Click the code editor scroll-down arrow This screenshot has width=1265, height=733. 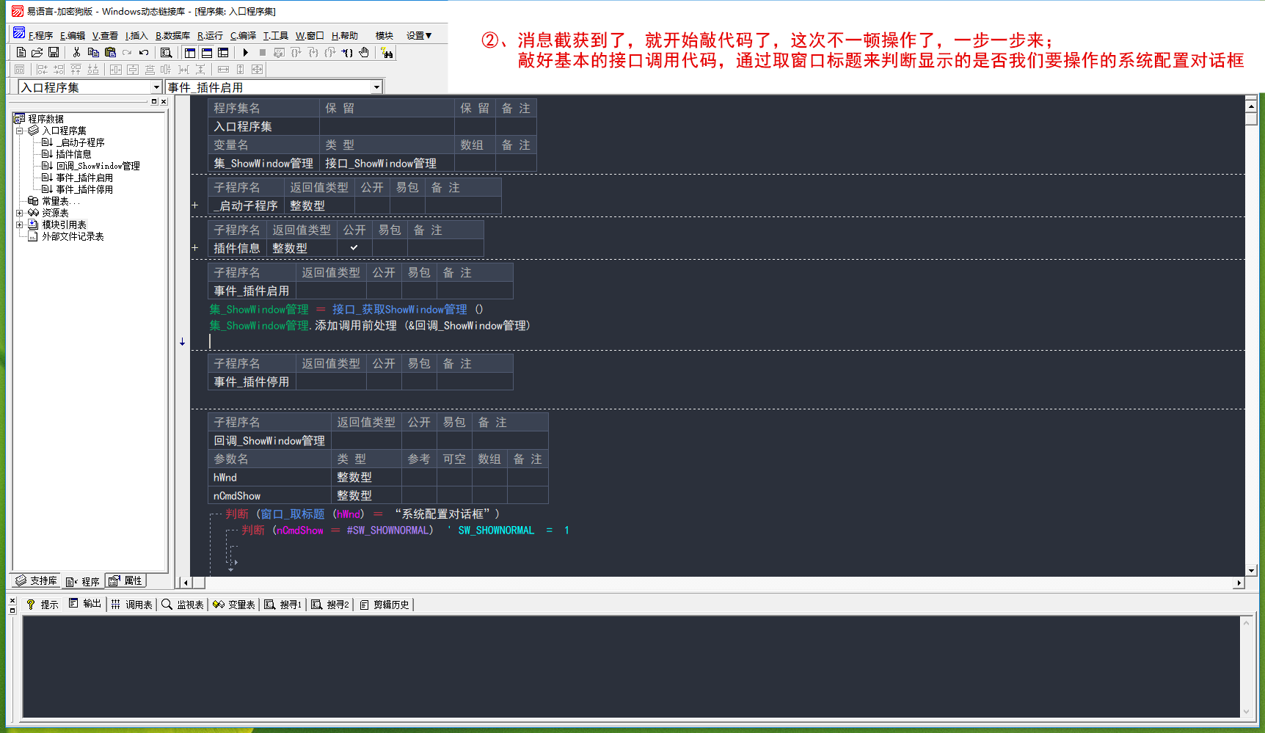1251,570
